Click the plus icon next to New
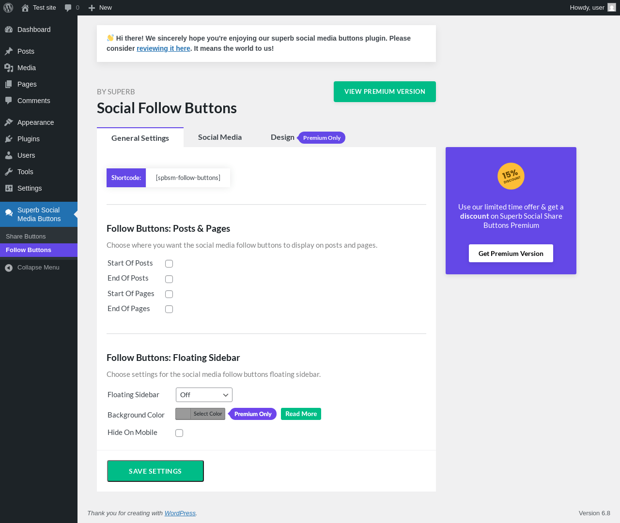620x523 pixels. tap(92, 8)
